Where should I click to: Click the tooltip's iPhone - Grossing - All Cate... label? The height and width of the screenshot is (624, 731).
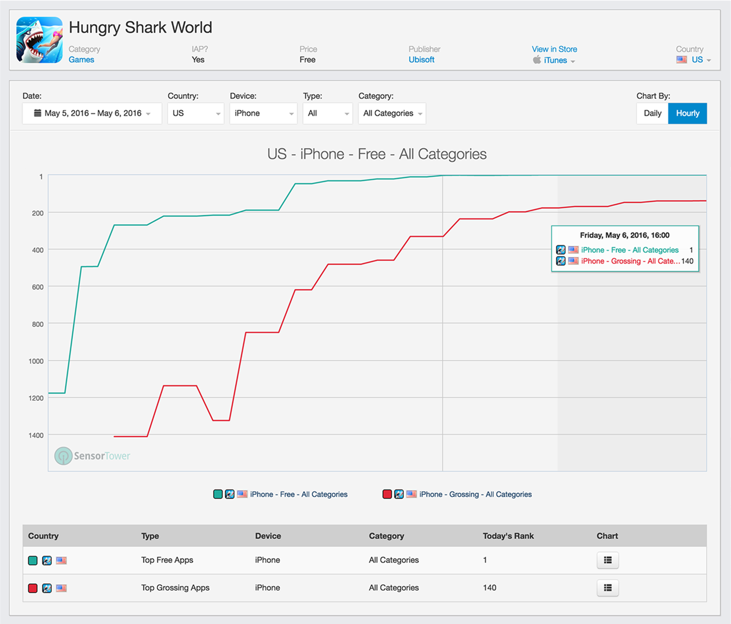(631, 261)
